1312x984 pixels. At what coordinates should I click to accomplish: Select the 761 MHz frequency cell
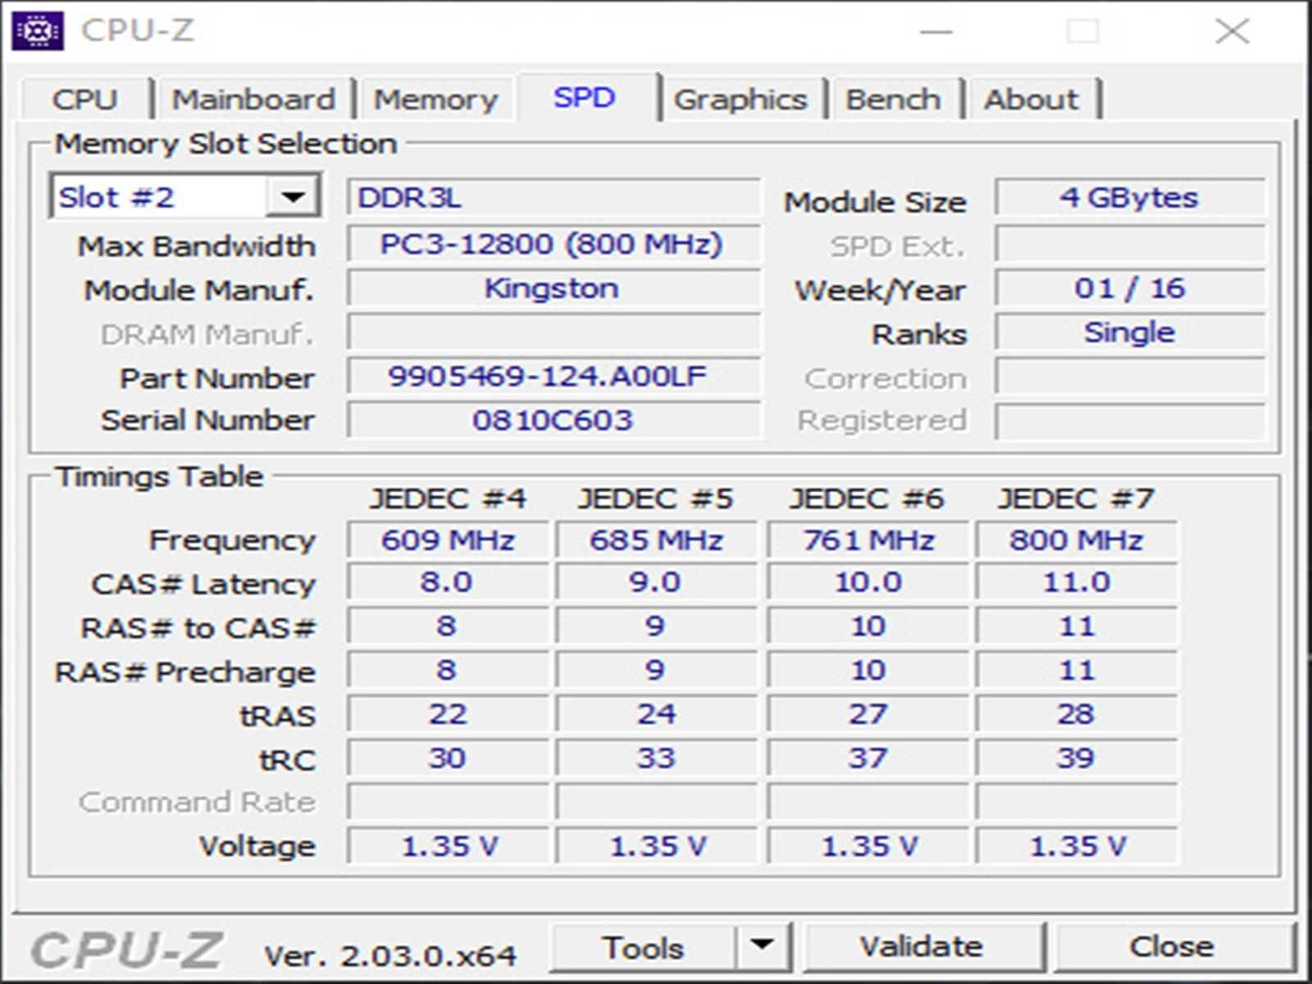[868, 540]
